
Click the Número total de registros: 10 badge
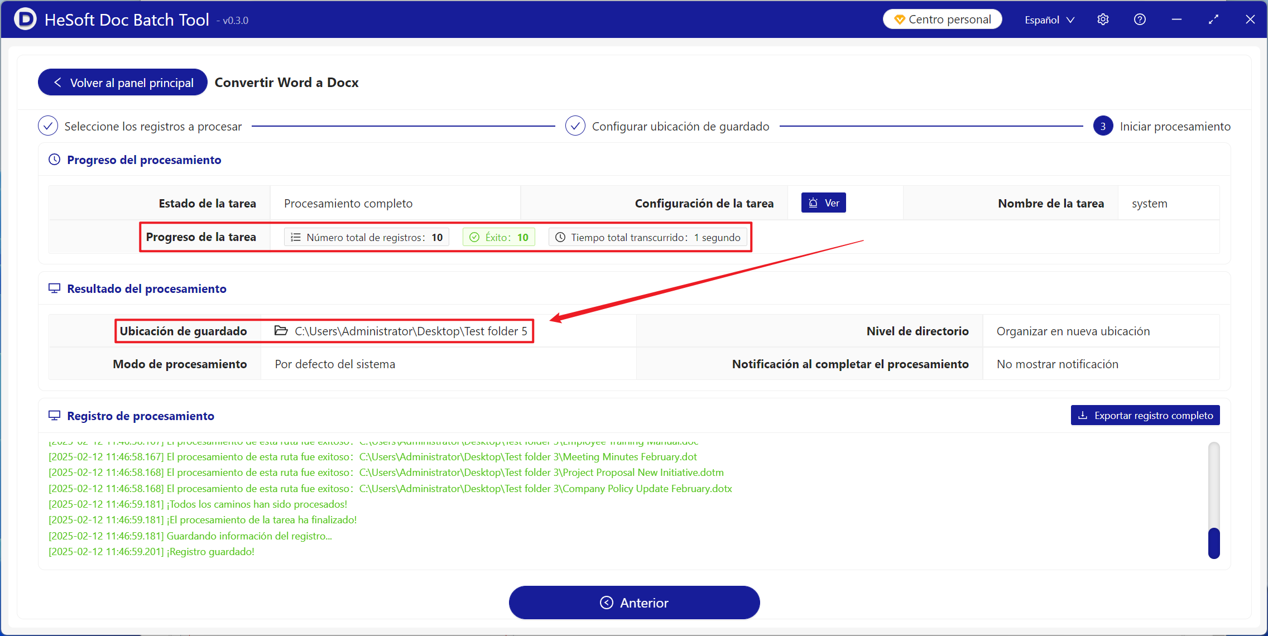tap(367, 237)
